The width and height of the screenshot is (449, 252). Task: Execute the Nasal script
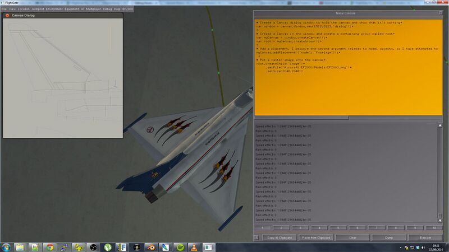pyautogui.click(x=425, y=237)
